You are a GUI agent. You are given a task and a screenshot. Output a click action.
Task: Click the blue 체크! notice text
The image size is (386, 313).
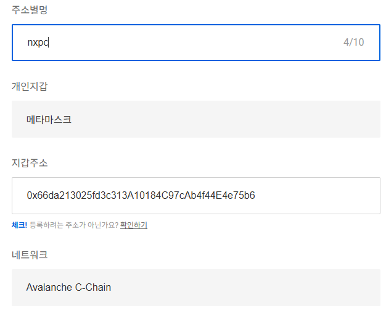[19, 225]
